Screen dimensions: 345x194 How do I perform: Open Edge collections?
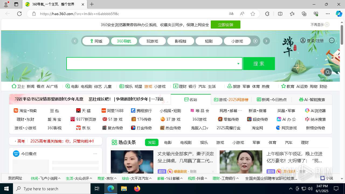click(304, 14)
